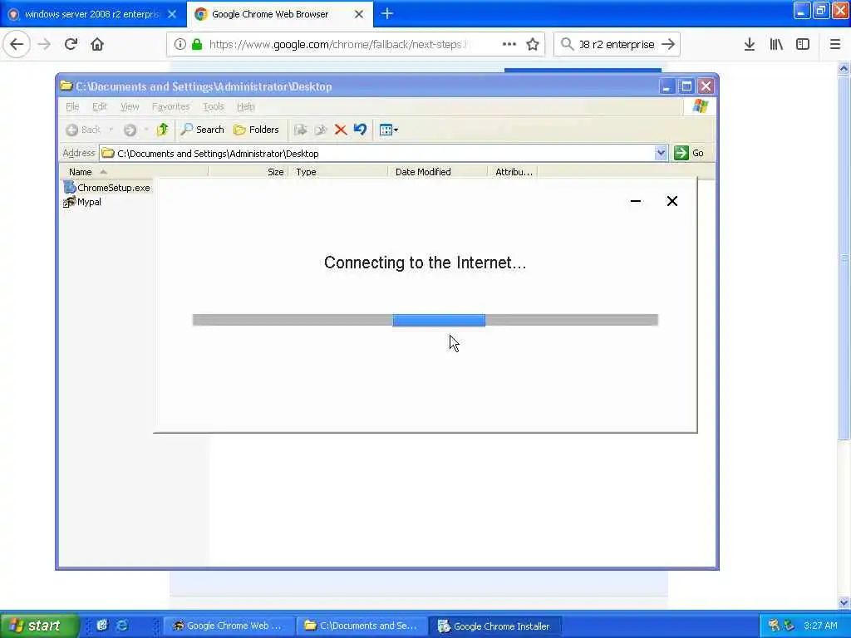Click Move To icon in Explorer toolbar

click(300, 130)
